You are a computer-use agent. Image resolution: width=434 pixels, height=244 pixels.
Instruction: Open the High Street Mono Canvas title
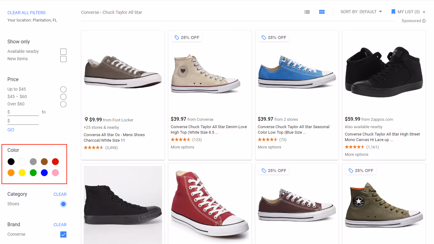pos(382,137)
